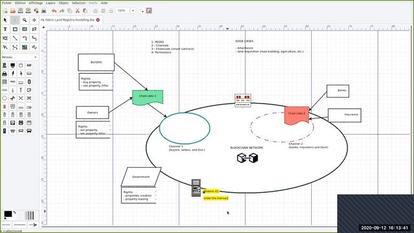Open start arrow style selector
The width and height of the screenshot is (414, 233).
(6, 225)
